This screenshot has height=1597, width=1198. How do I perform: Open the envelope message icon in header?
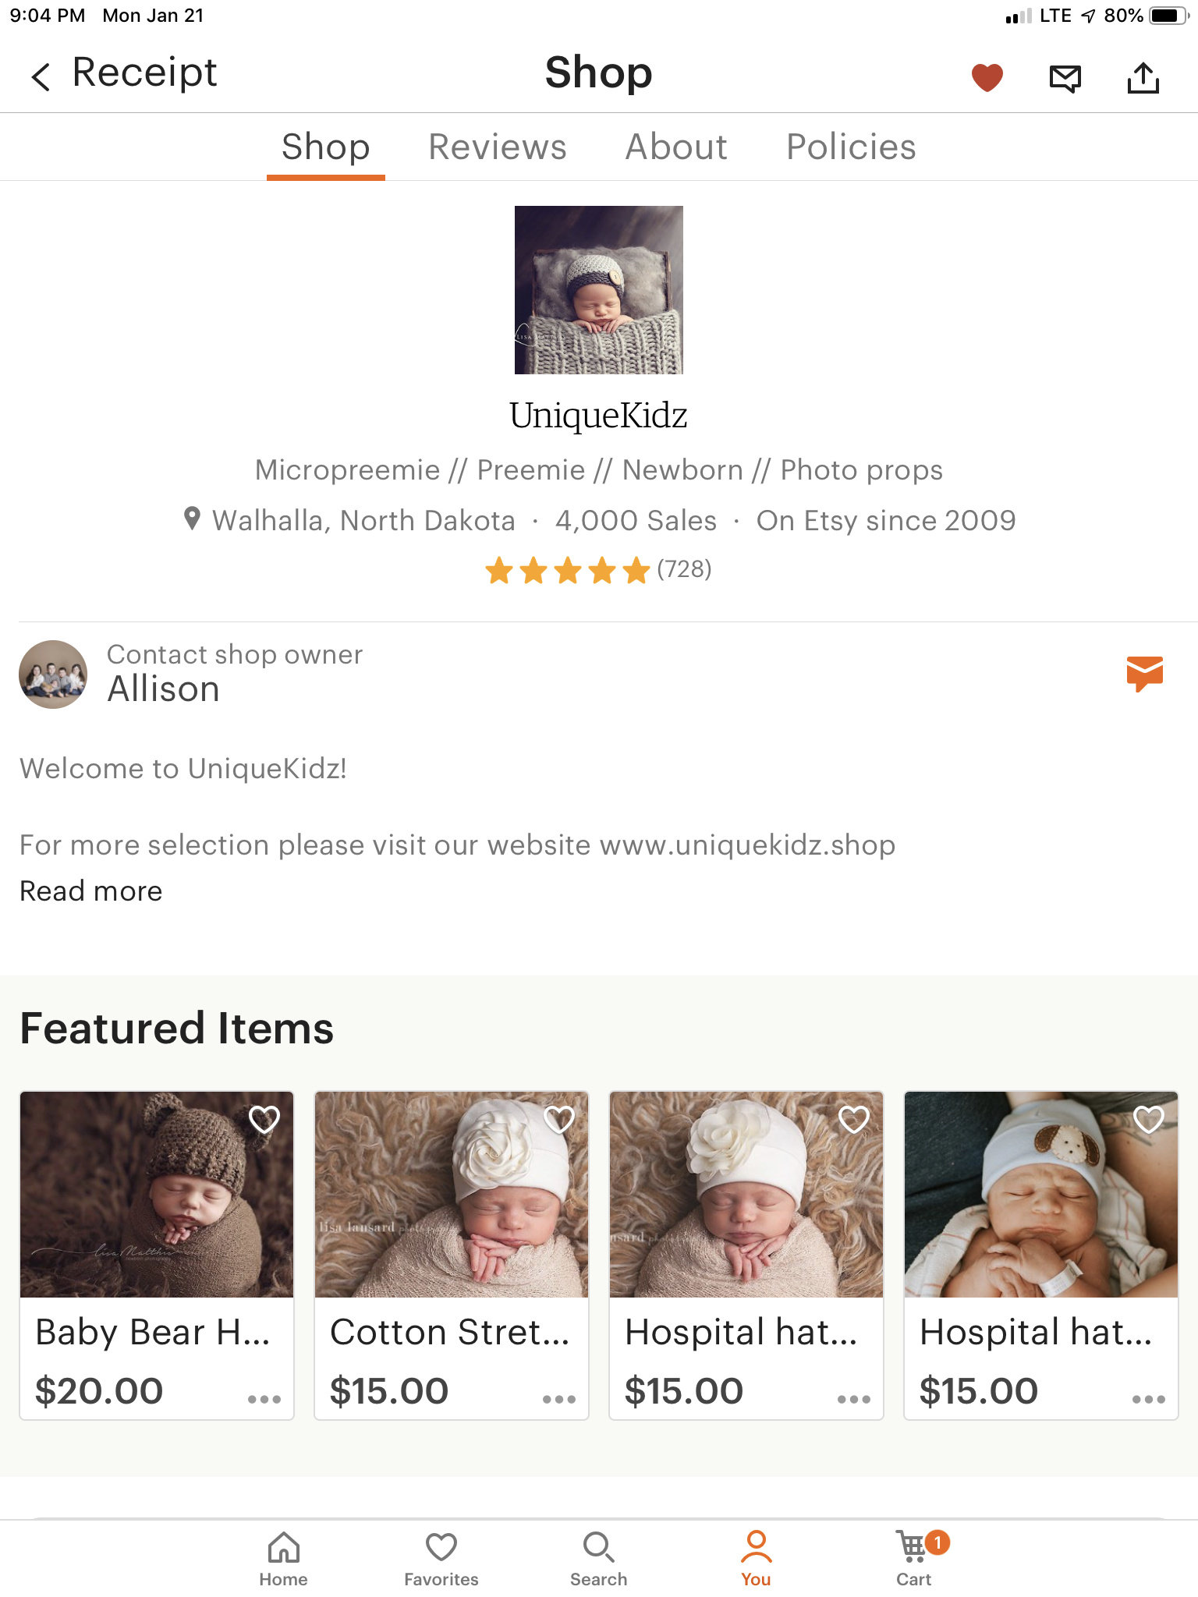pyautogui.click(x=1065, y=77)
